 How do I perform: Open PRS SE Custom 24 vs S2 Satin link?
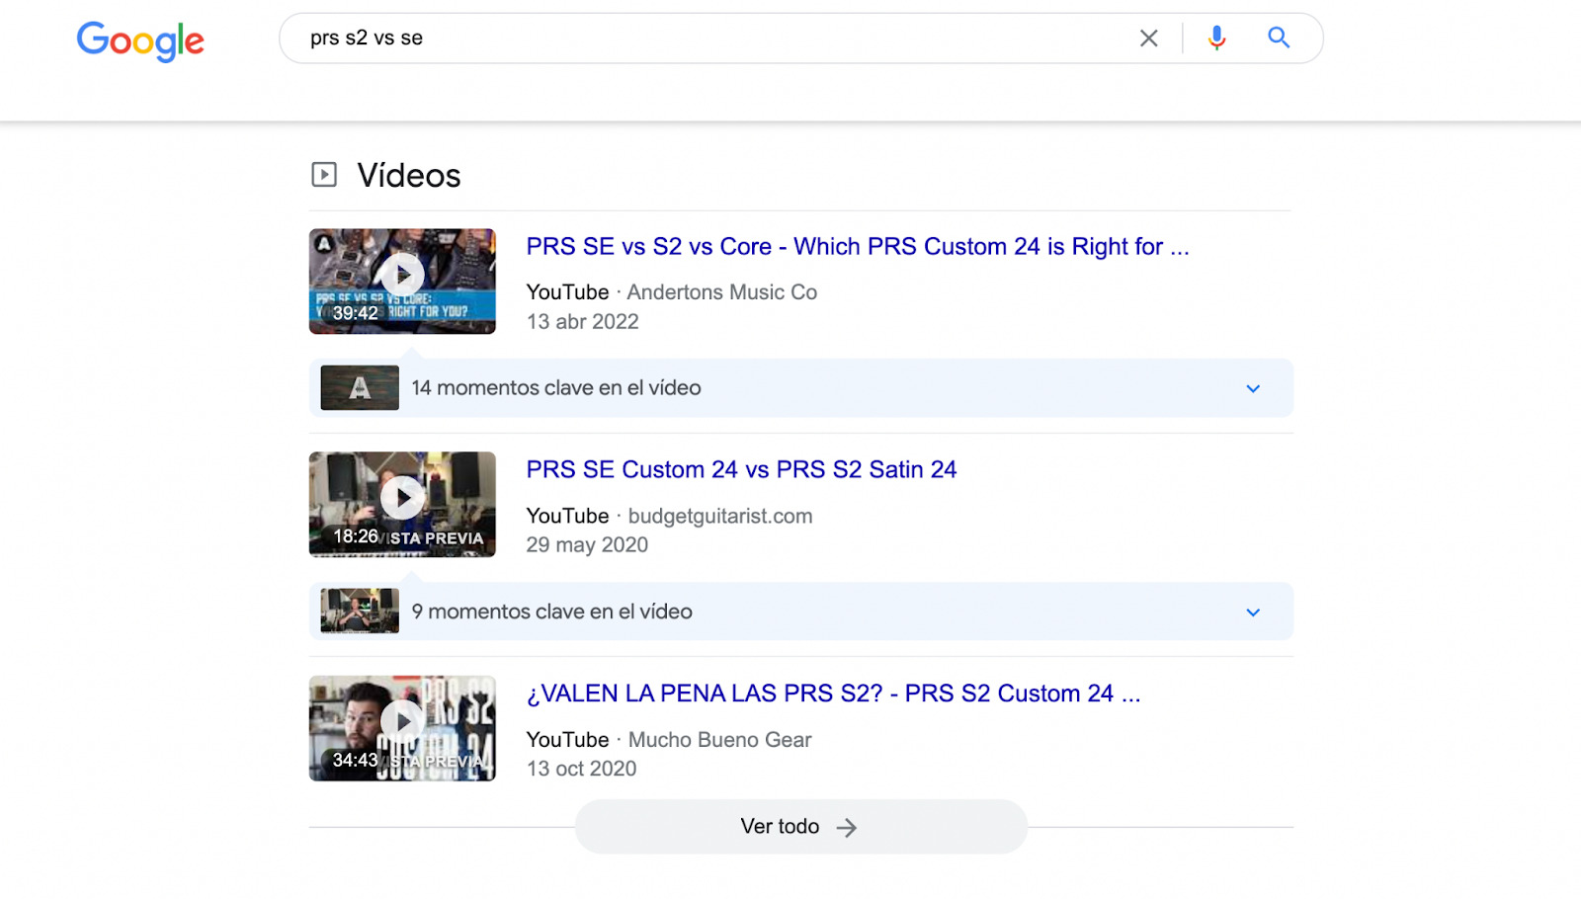coord(741,470)
